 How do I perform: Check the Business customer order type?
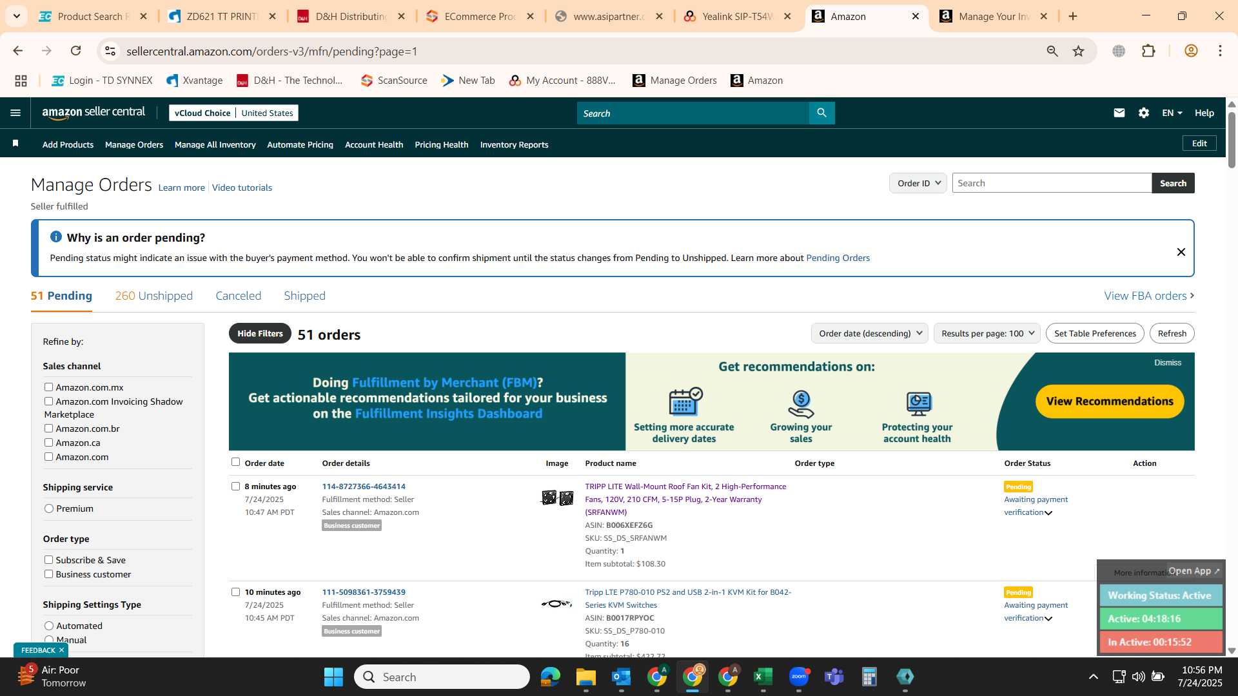click(48, 574)
